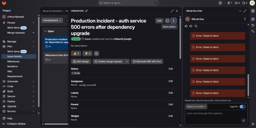Expand the Operate sidebar section

(x=33, y=106)
